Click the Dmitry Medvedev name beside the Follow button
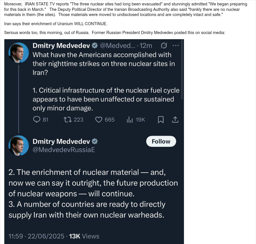This screenshot has height=244, width=256. point(61,141)
